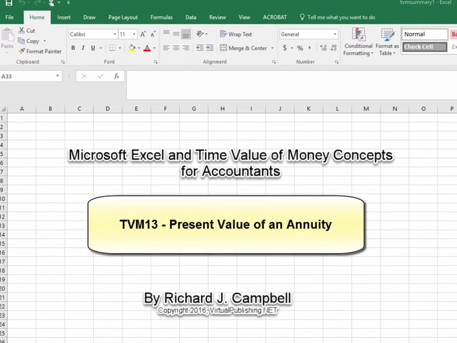Click the Decrease Decimal icon
Image resolution: width=457 pixels, height=343 pixels.
pyautogui.click(x=334, y=48)
